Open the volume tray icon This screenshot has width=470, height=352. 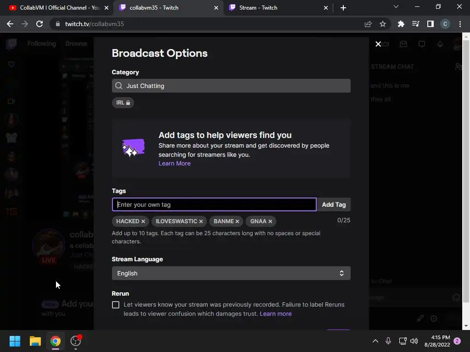click(414, 341)
